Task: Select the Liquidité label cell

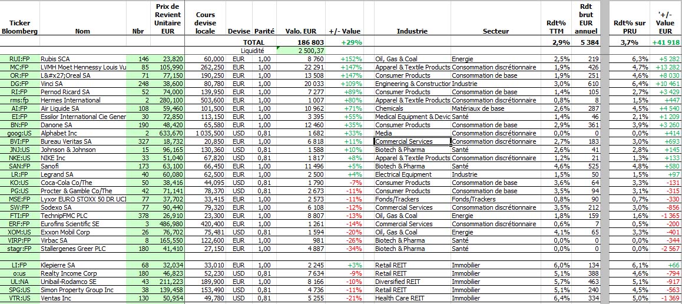Action: coord(253,51)
